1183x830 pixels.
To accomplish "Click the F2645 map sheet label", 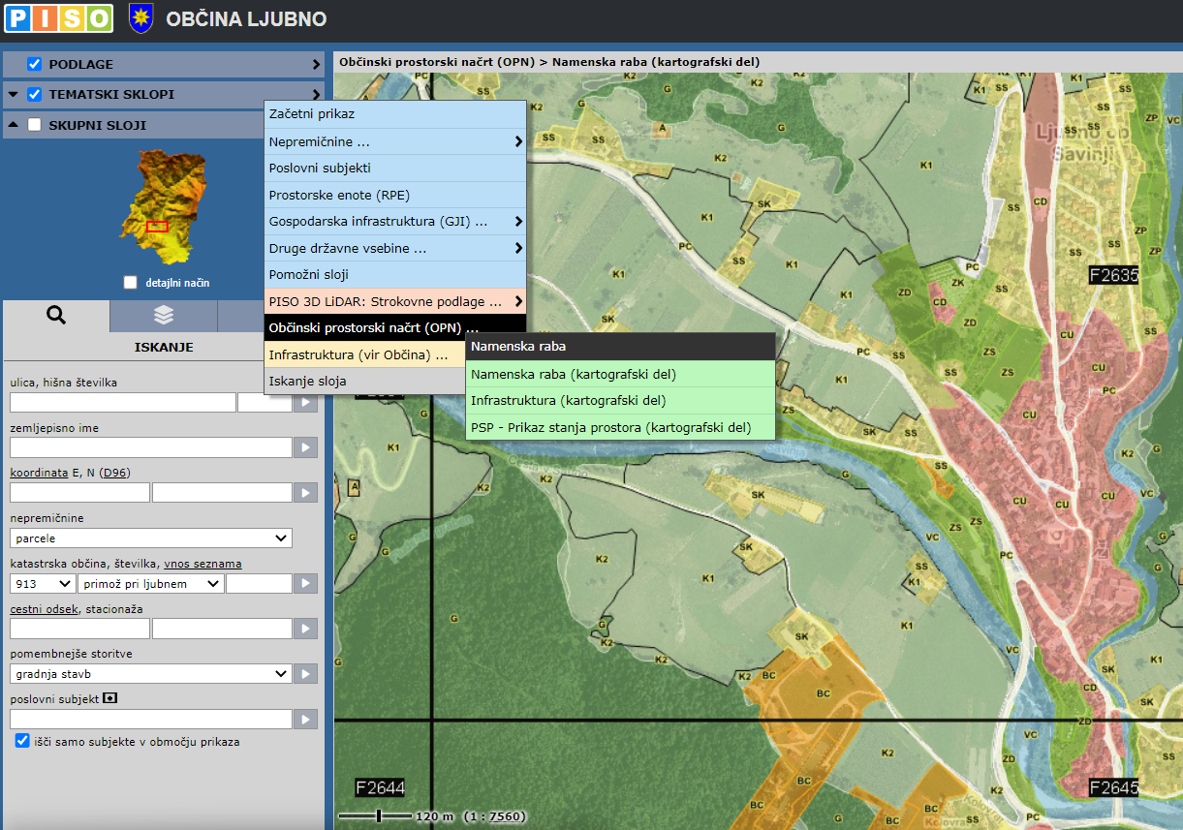I will (x=1114, y=786).
